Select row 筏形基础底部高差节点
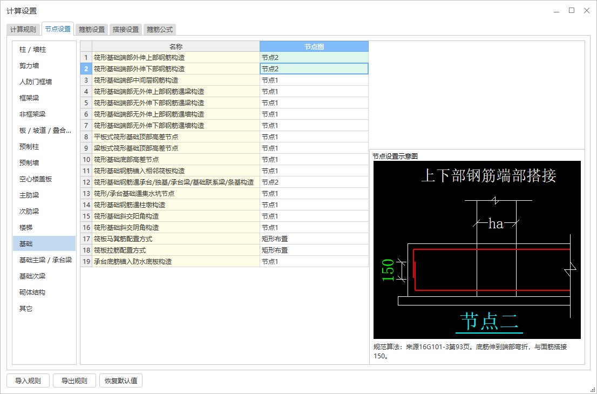This screenshot has height=394, width=597. (176, 160)
